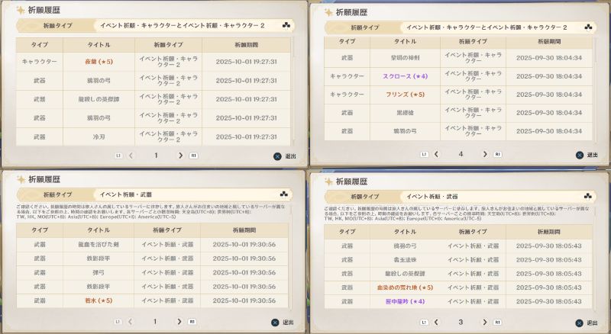Go to next page from weapon page 3
This screenshot has height=334, width=611.
[x=485, y=323]
